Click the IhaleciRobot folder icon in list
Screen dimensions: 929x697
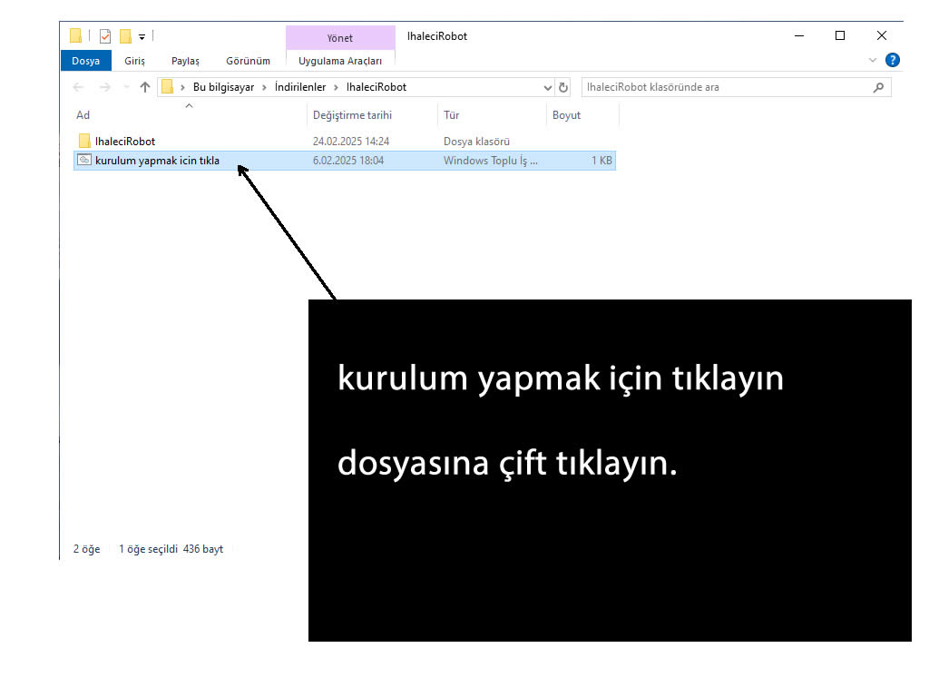pos(84,141)
